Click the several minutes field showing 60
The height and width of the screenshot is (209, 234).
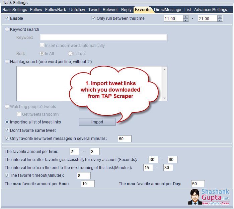click(125, 139)
